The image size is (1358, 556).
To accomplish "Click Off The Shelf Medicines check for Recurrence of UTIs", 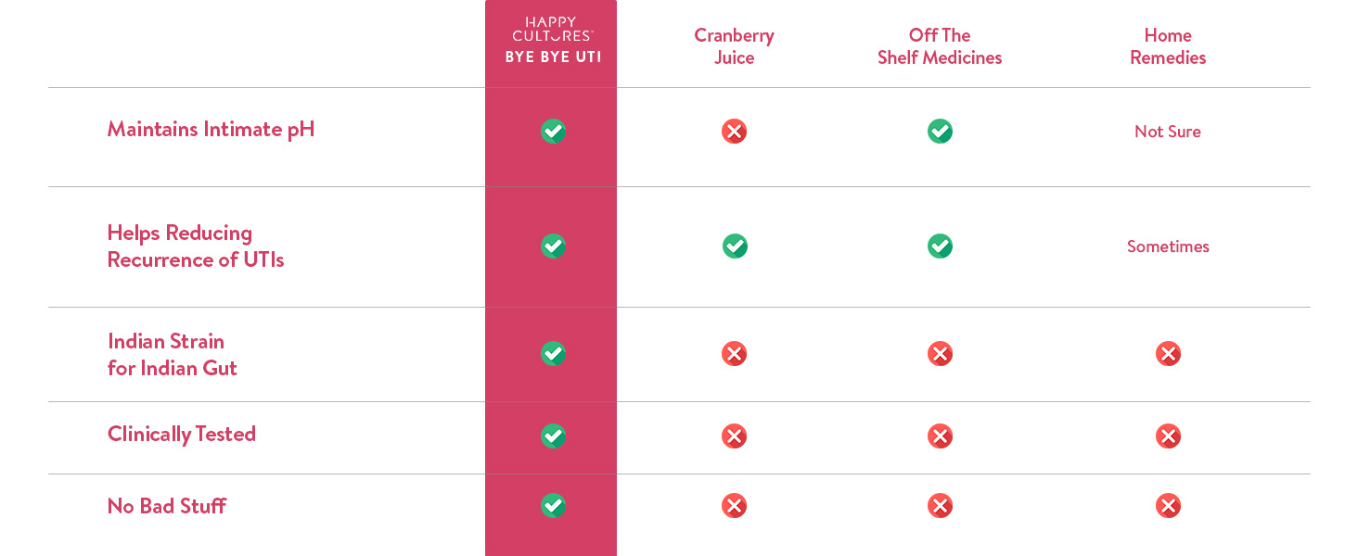I will coord(940,246).
